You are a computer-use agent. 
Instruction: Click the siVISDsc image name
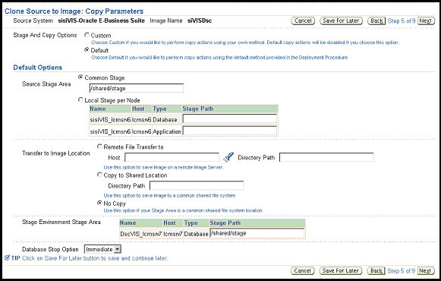click(x=200, y=21)
